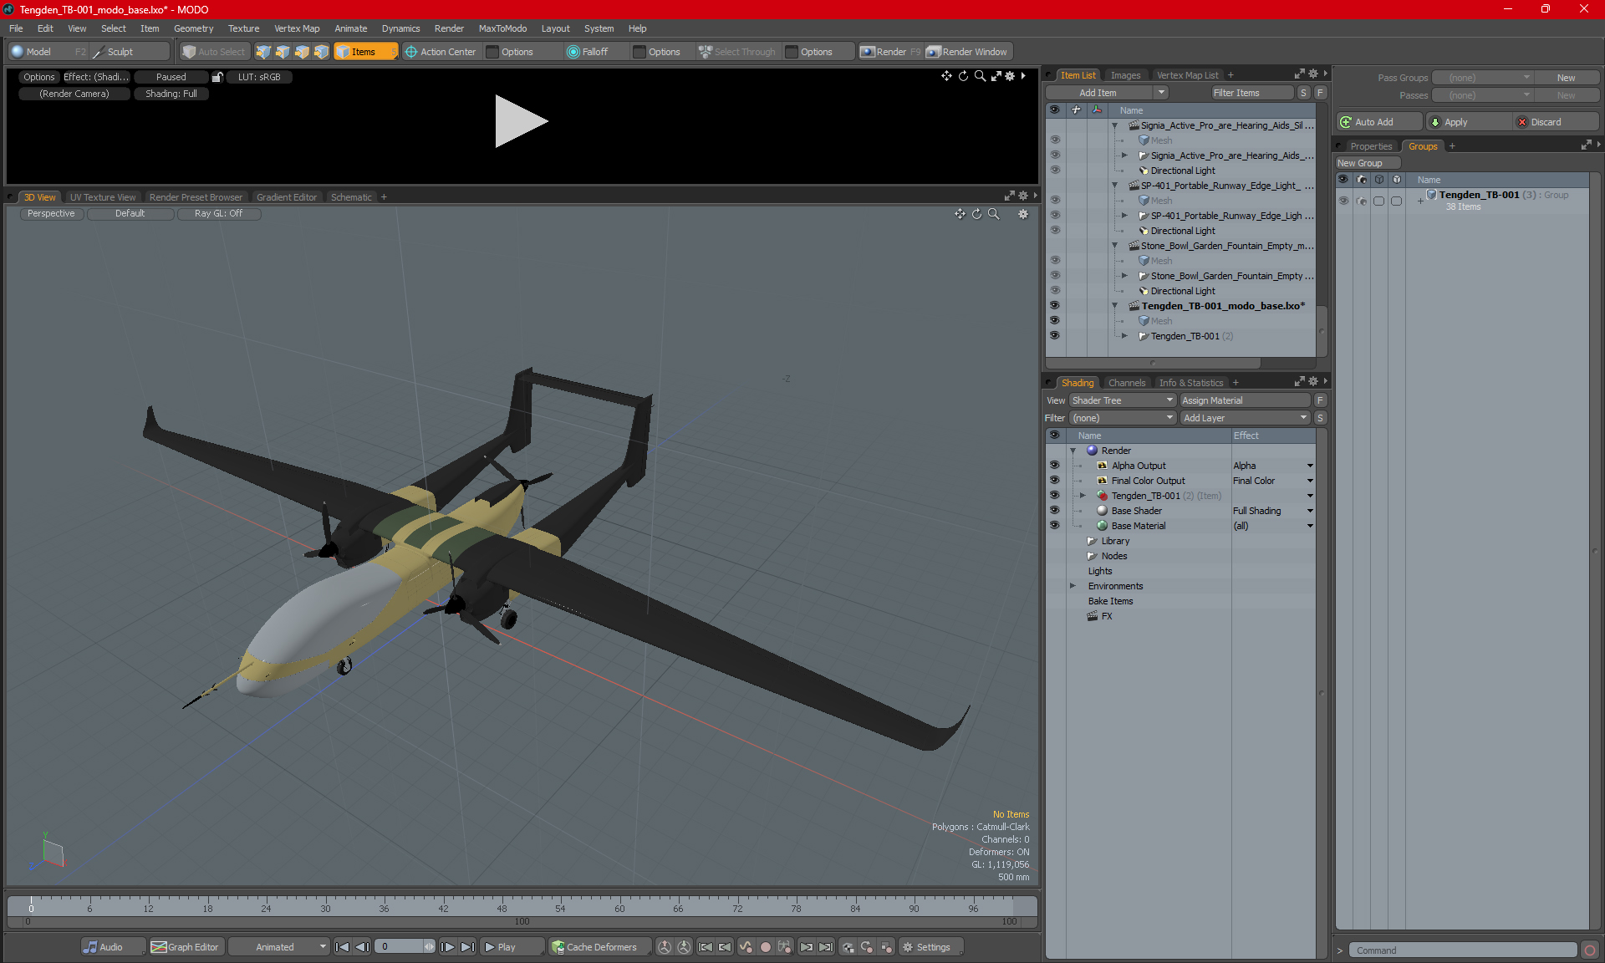Select Vertices mode cube icon
Screen dimensions: 1605x963
263,52
